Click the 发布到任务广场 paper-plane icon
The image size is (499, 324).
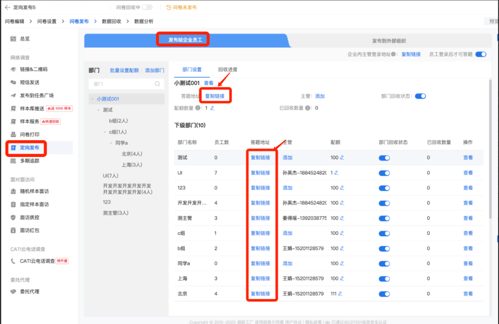(13, 96)
